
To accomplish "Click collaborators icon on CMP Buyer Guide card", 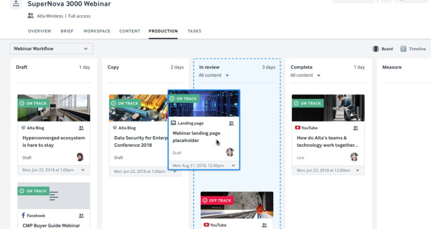I will point(81,216).
